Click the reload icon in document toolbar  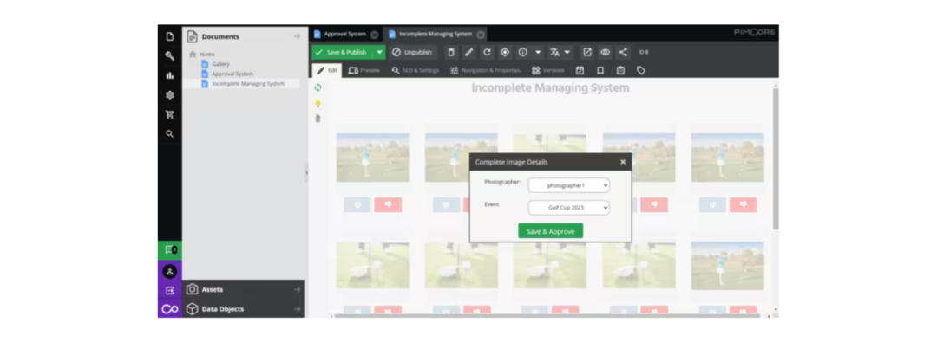click(487, 53)
